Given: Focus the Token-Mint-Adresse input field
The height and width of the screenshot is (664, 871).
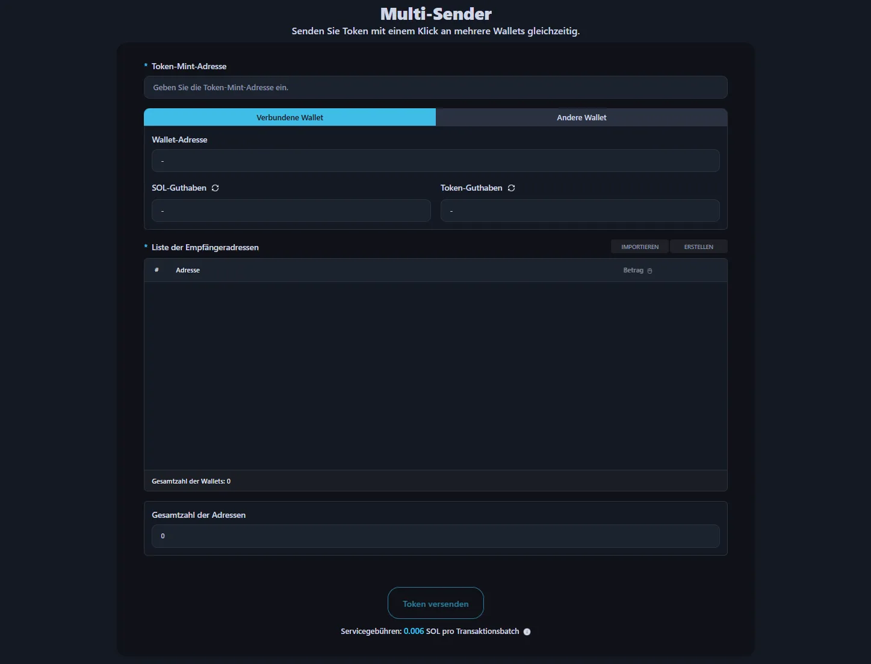Looking at the screenshot, I should point(435,87).
